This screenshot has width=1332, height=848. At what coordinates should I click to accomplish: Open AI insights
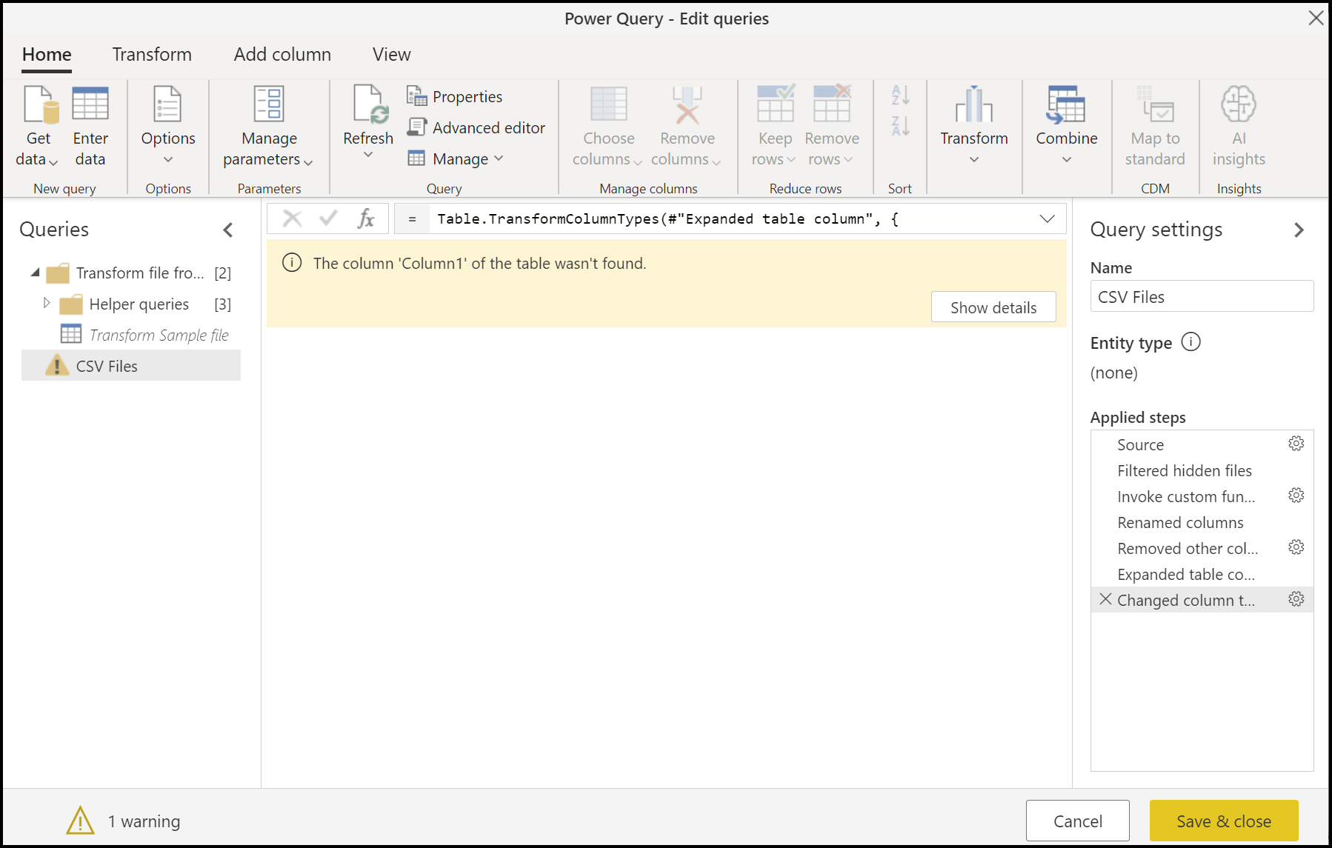tap(1237, 126)
